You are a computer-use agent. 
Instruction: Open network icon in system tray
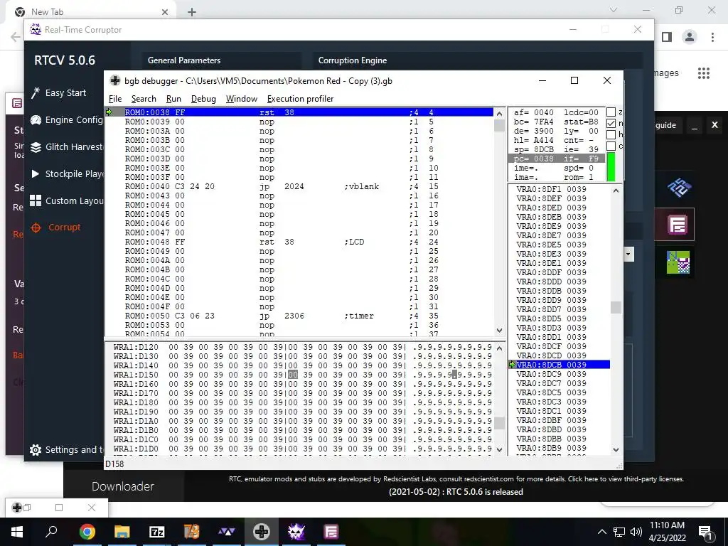click(619, 532)
